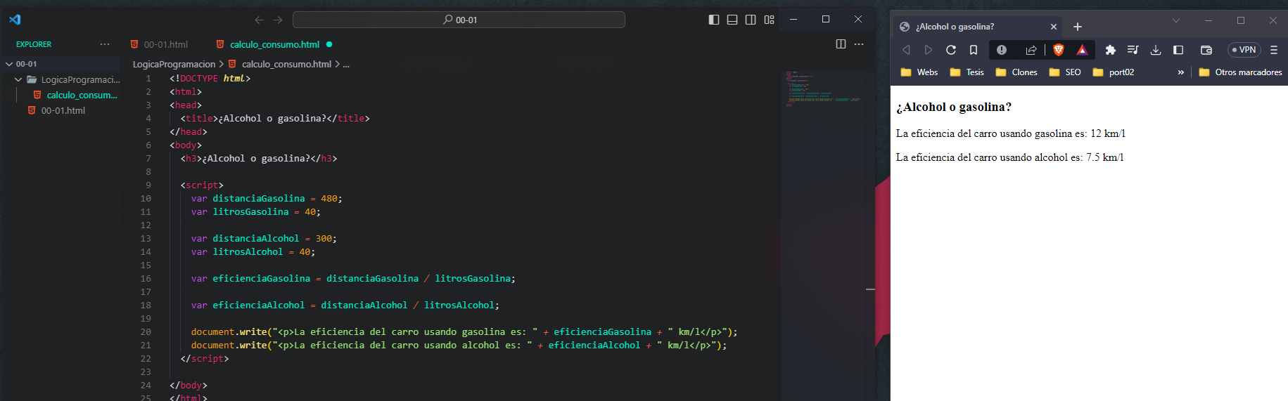
Task: Toggle the VS Code secondary side bar
Action: [751, 20]
